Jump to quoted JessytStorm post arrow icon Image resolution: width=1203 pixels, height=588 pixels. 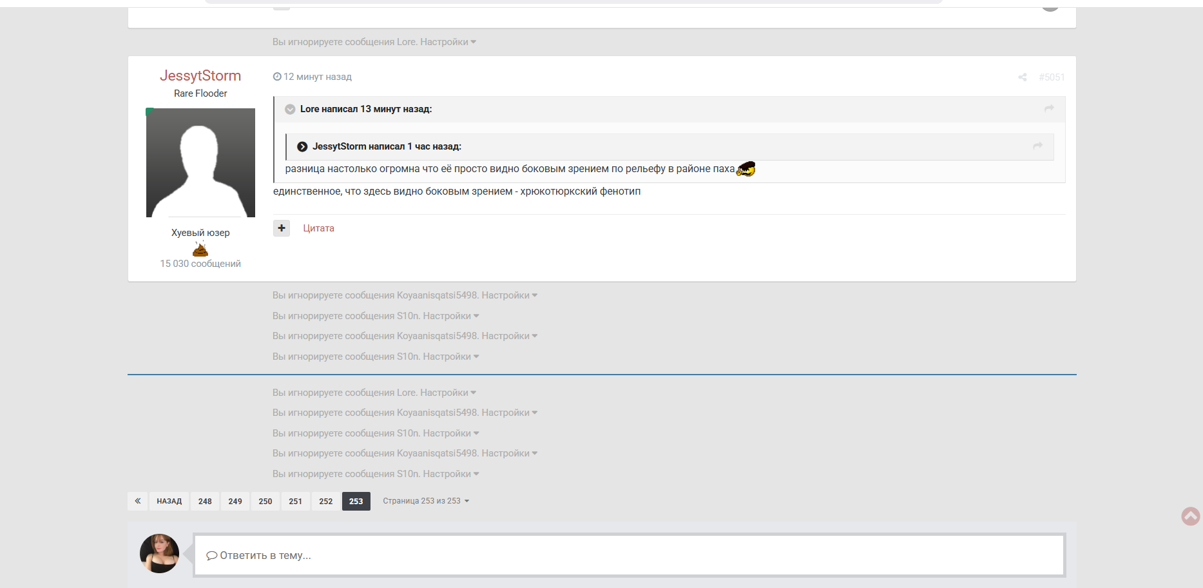pyautogui.click(x=1037, y=146)
